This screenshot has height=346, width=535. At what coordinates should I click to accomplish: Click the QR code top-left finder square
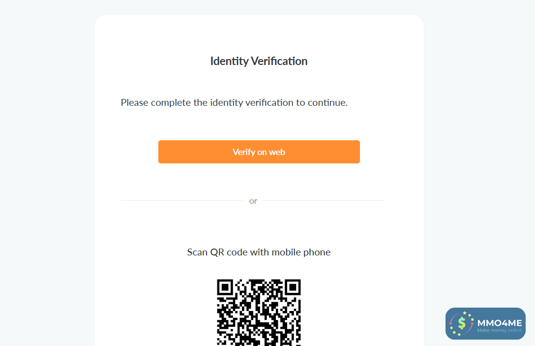225,287
